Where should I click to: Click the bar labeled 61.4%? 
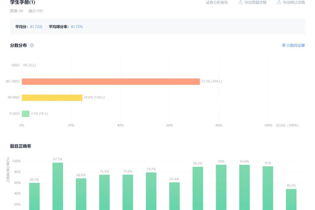[174, 196]
